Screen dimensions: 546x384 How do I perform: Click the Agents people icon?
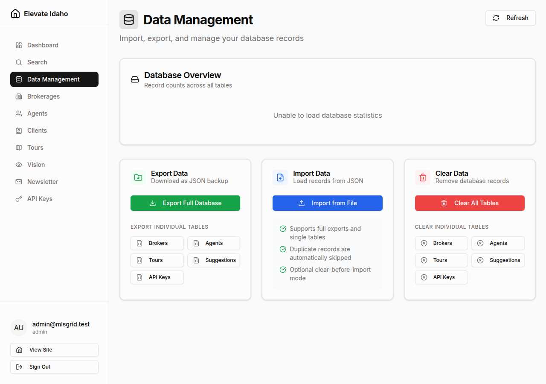(x=18, y=113)
